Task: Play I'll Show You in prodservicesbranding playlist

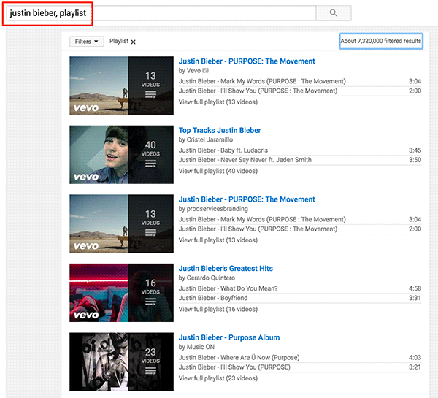Action: (258, 229)
